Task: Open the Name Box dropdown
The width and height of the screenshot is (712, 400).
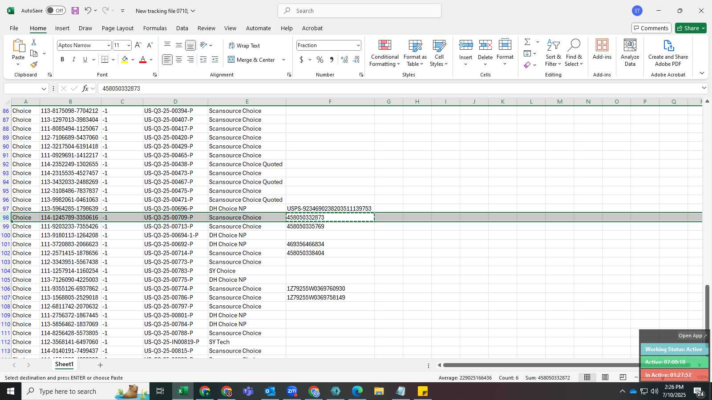Action: pyautogui.click(x=44, y=88)
